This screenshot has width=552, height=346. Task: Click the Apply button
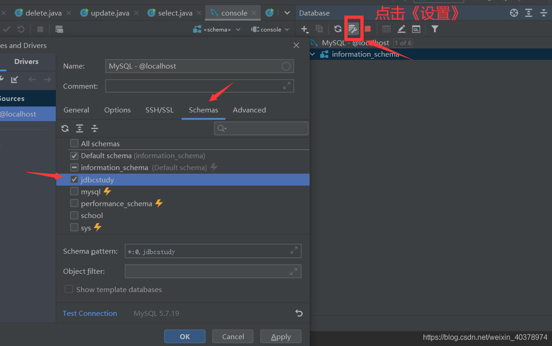[x=281, y=336]
